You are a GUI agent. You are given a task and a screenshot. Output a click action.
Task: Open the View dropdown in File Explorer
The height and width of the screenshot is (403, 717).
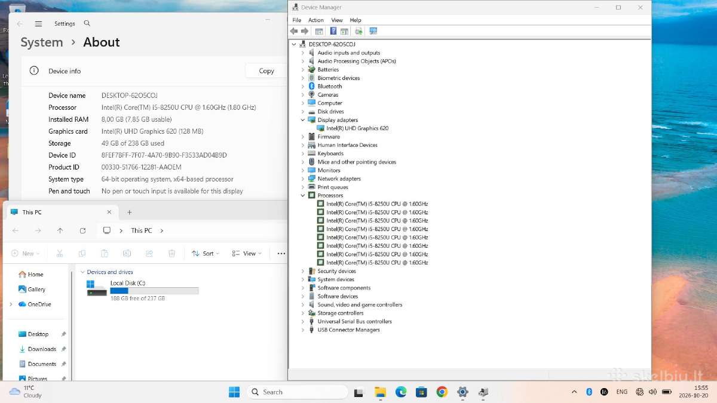pos(246,254)
